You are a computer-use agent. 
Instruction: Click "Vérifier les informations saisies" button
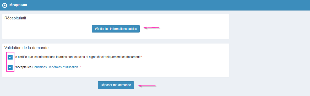coord(116,29)
